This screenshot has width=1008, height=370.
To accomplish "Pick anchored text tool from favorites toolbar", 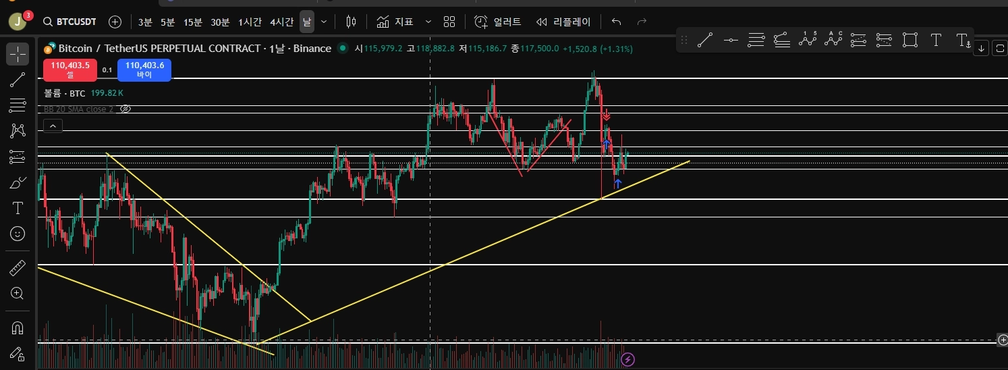I will [x=963, y=41].
